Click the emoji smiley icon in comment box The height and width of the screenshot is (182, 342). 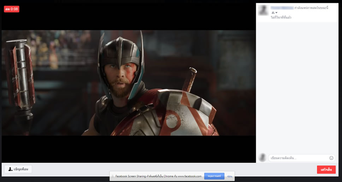tap(331, 158)
